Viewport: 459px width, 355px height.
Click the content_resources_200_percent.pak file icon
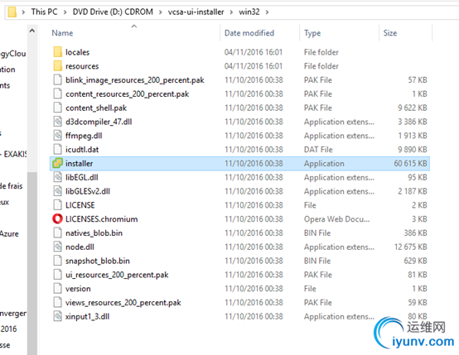click(58, 94)
